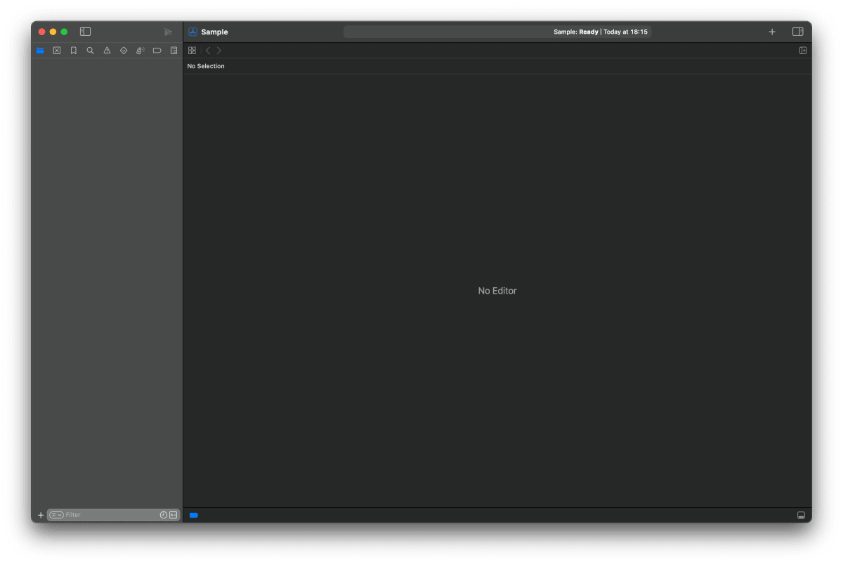
Task: Click the Sample scheme title
Action: (x=214, y=32)
